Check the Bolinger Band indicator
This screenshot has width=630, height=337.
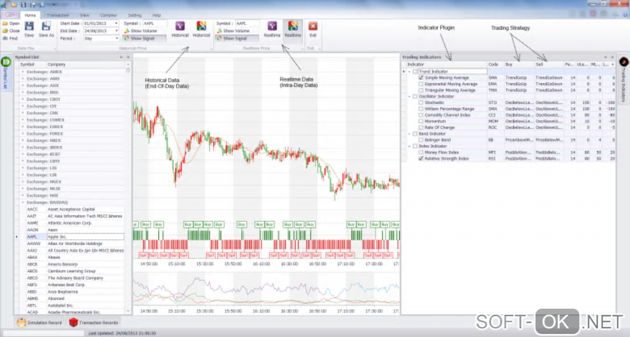[x=421, y=140]
